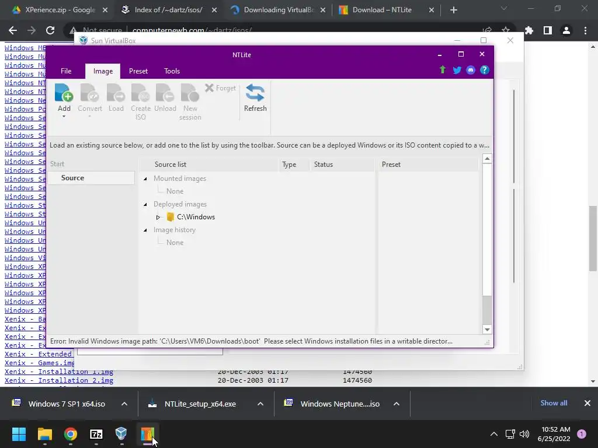Close the Chrome downloads bar

587,403
